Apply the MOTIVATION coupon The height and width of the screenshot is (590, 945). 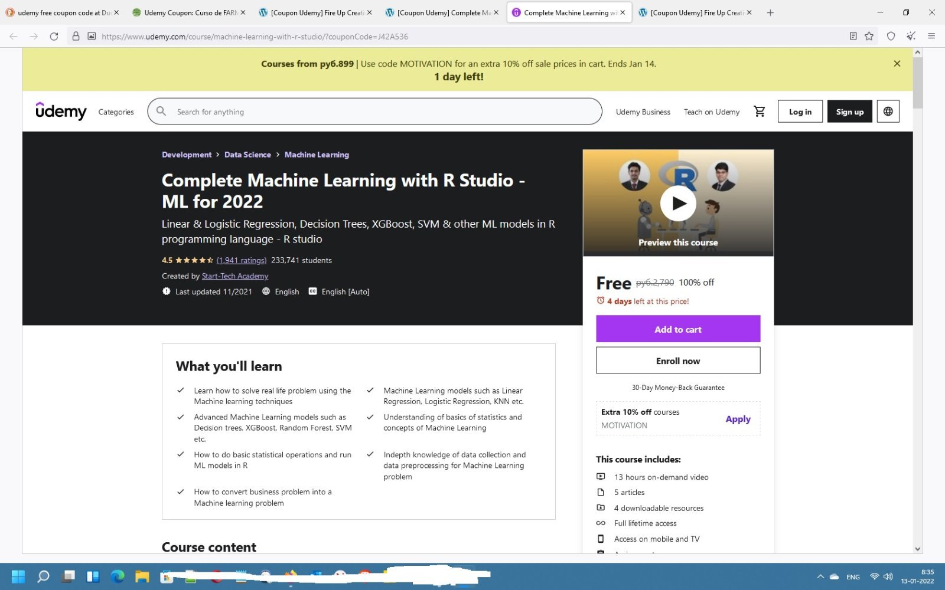click(x=738, y=419)
